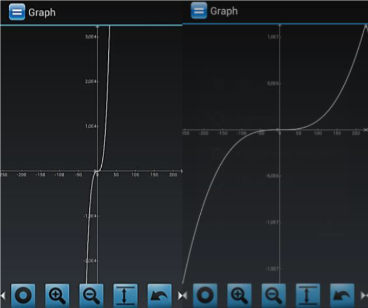
Task: Click the toolbar arrow right of left panel's back icon
Action: pos(180,295)
